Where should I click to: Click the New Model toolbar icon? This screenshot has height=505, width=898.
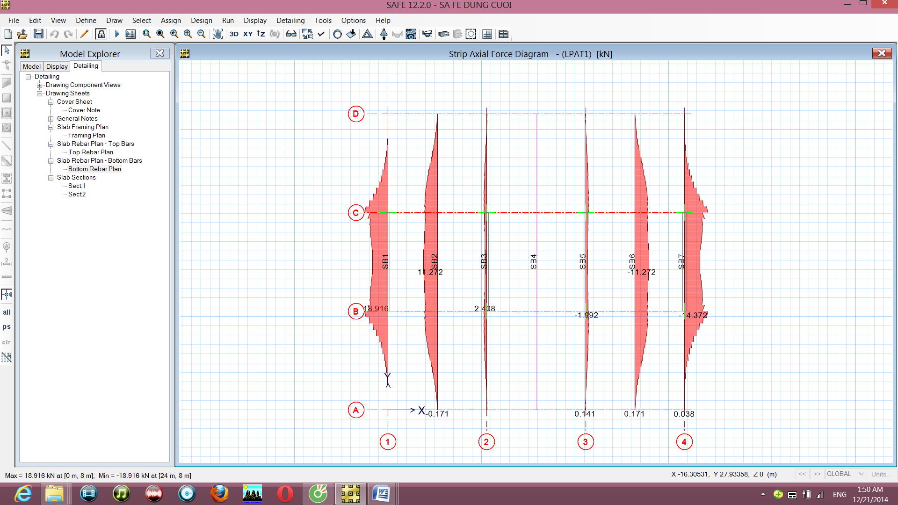[x=8, y=34]
